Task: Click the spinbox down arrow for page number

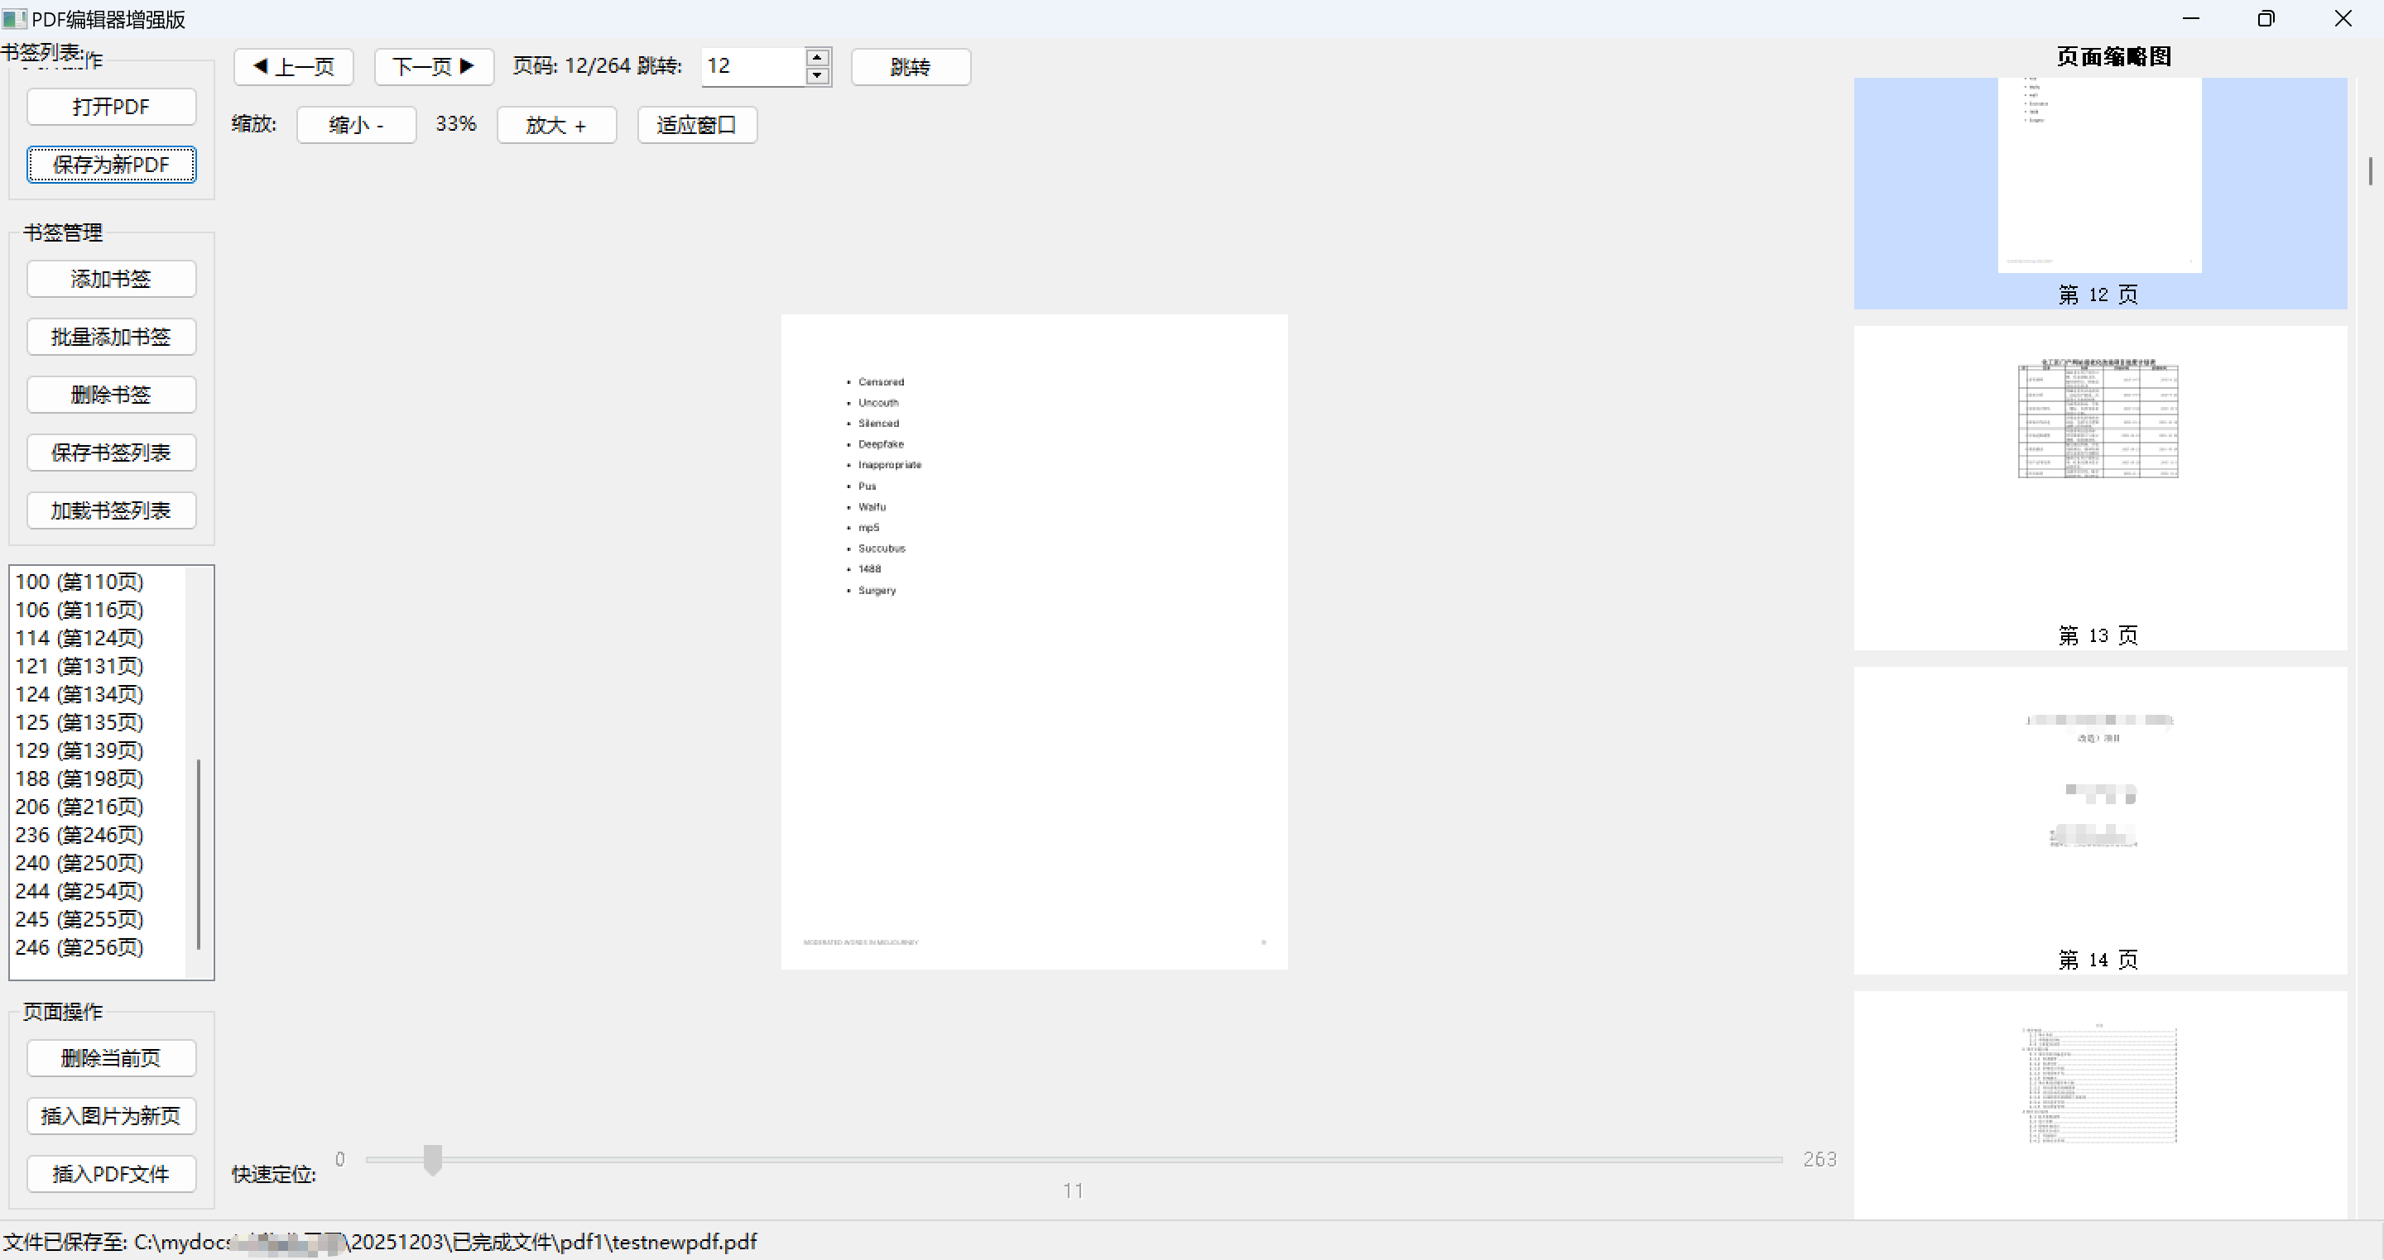Action: (816, 76)
